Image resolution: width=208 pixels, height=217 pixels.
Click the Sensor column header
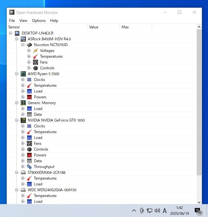pyautogui.click(x=47, y=27)
